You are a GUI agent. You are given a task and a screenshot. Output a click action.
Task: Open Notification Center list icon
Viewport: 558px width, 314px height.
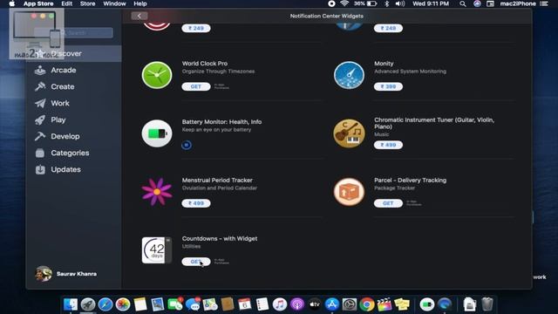544,3
